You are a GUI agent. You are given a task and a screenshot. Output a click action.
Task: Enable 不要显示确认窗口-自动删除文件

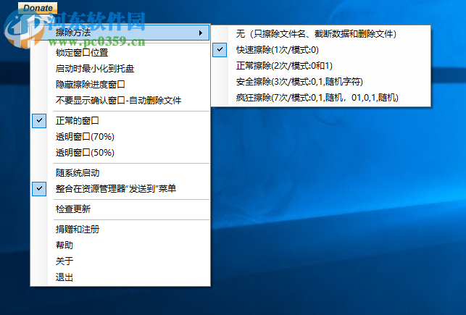point(120,101)
